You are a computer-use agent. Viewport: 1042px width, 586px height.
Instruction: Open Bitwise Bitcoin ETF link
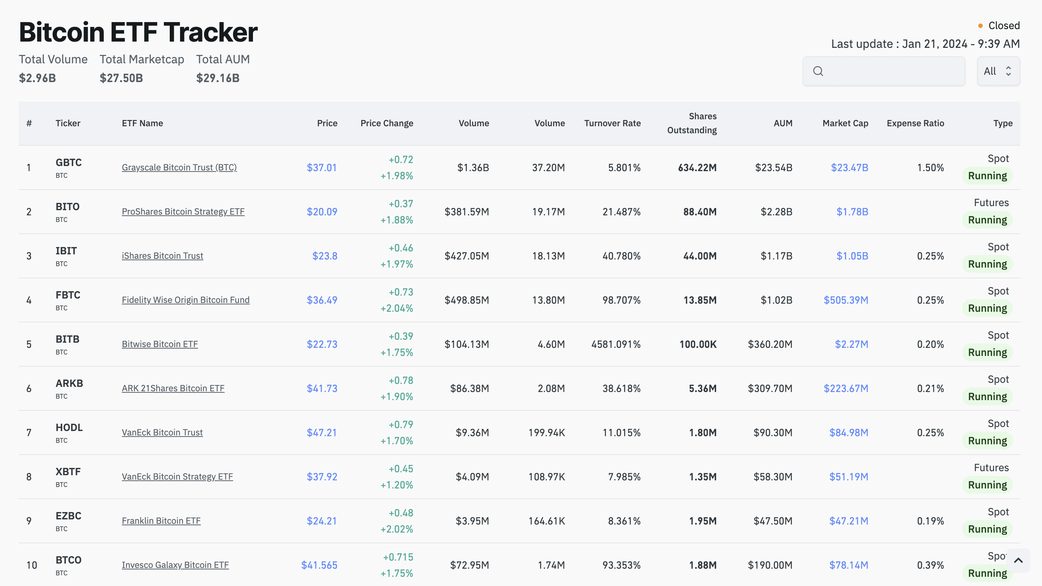point(159,344)
